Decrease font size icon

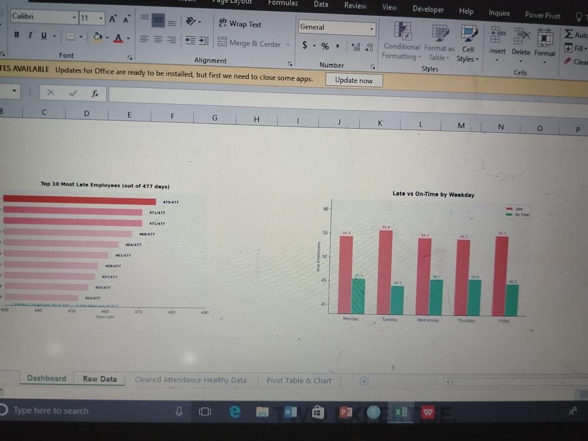pos(126,19)
